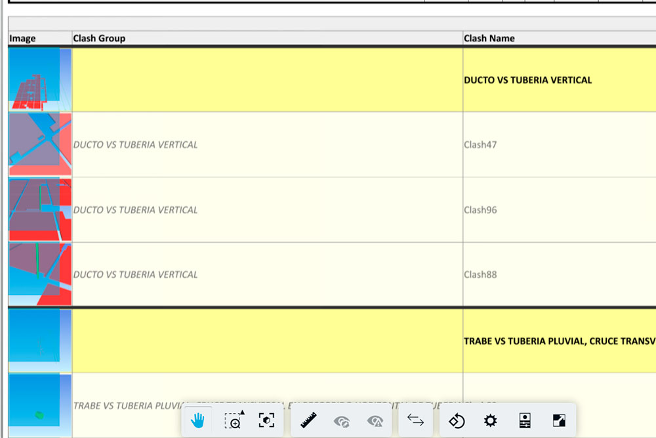Click the rotate view icon

pyautogui.click(x=457, y=421)
